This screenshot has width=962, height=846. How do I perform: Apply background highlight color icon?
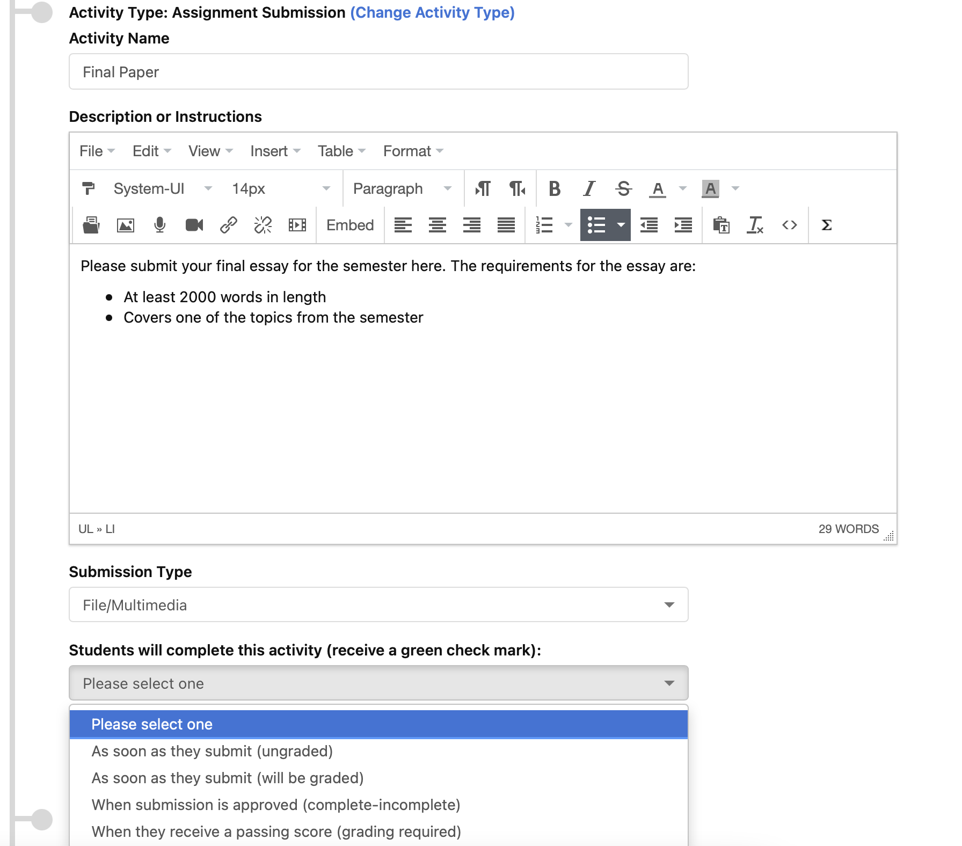coord(710,188)
